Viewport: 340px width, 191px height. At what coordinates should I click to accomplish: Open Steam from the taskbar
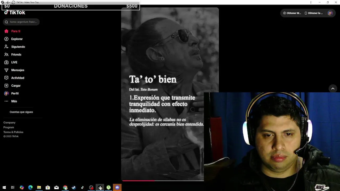click(74, 188)
